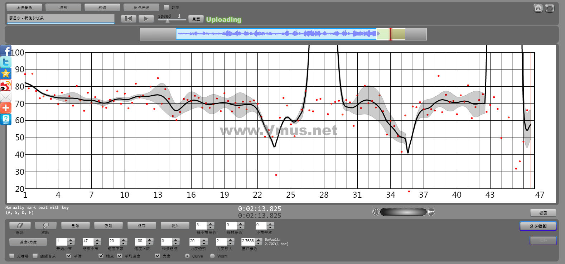The width and height of the screenshot is (565, 264).
Task: Click the speed slider handle
Action: pos(167,21)
